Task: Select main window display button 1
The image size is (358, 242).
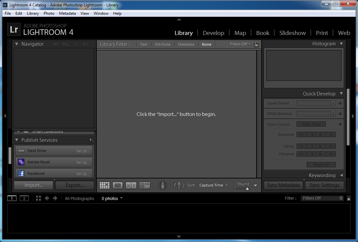Action: [12, 198]
